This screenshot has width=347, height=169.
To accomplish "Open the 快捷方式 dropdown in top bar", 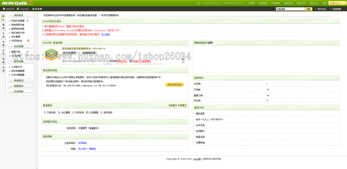I will (x=335, y=3).
